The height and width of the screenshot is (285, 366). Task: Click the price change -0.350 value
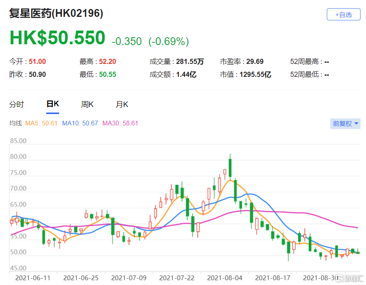(127, 41)
